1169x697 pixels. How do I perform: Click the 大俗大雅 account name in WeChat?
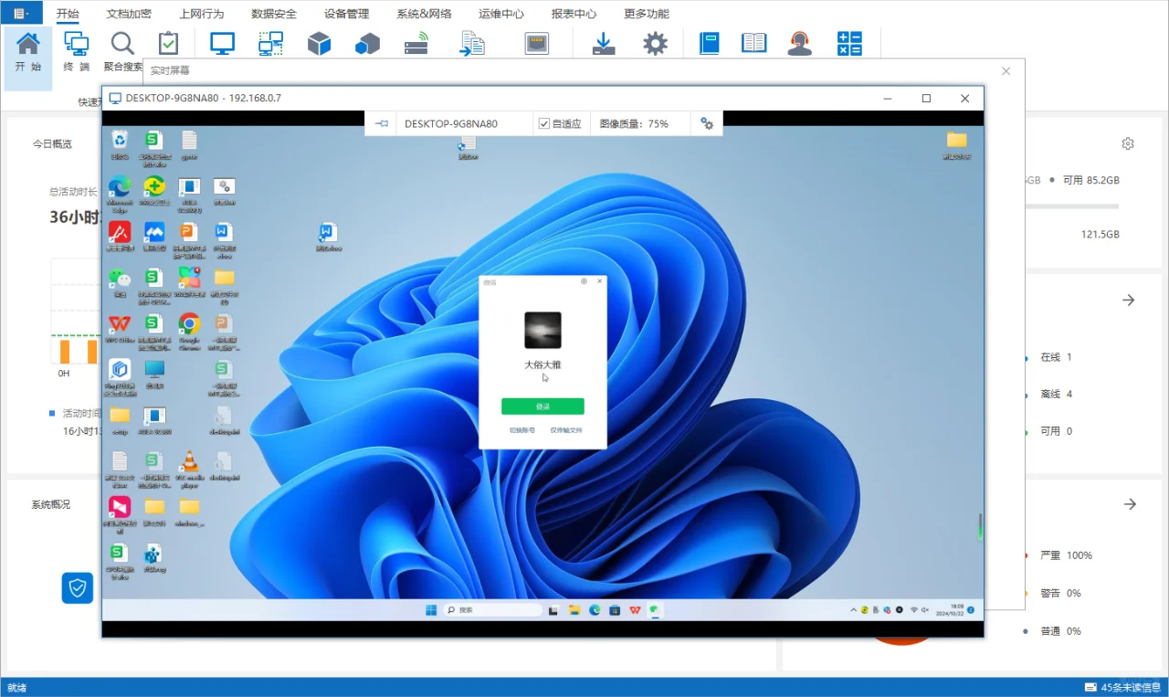542,364
